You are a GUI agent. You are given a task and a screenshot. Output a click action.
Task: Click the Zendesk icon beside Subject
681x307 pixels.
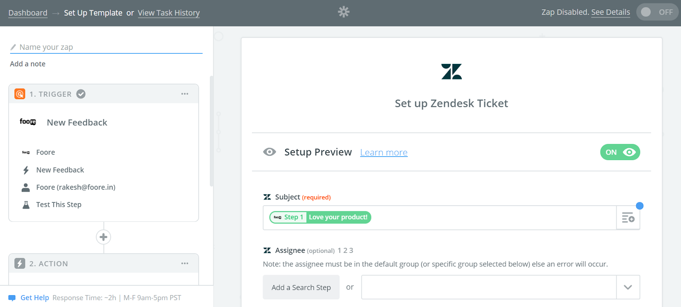coord(267,197)
